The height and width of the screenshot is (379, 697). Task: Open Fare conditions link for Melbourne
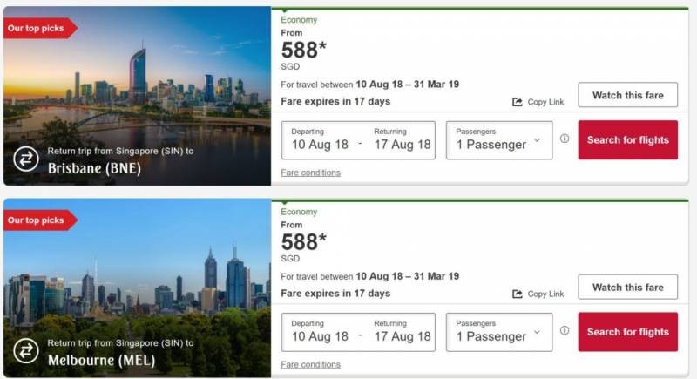click(x=310, y=364)
